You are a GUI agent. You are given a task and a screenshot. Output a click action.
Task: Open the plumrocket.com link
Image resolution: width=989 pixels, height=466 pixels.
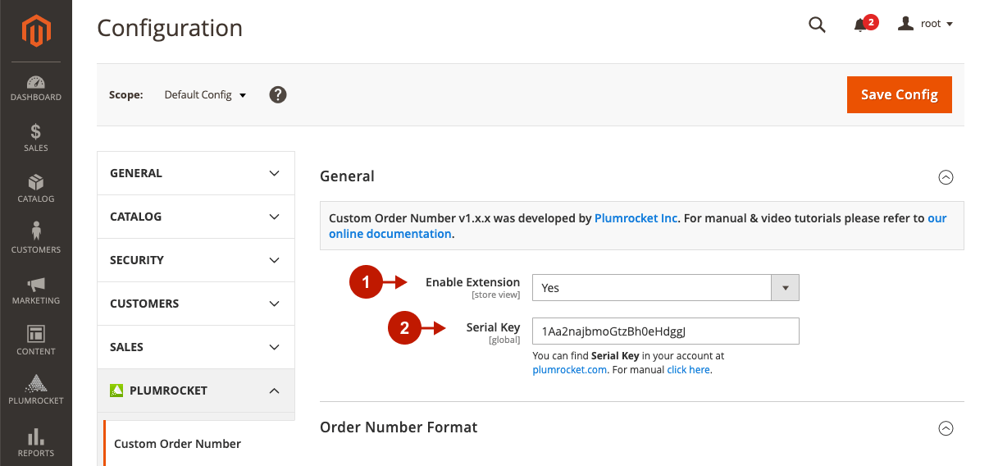[x=570, y=370]
